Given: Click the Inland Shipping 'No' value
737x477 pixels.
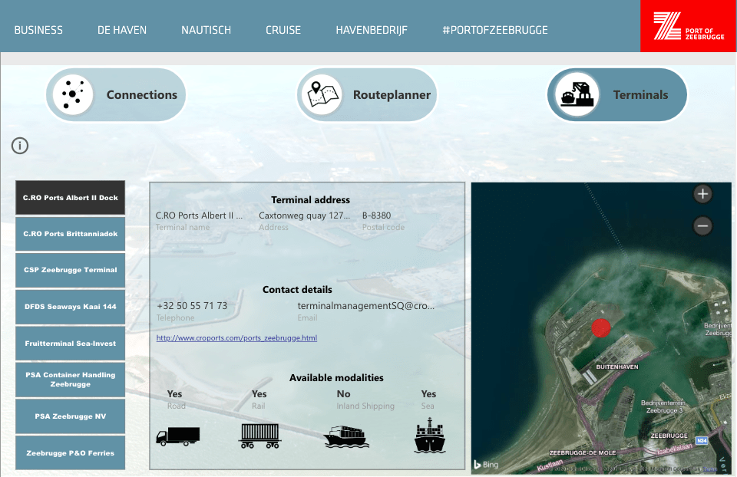Looking at the screenshot, I should (343, 394).
